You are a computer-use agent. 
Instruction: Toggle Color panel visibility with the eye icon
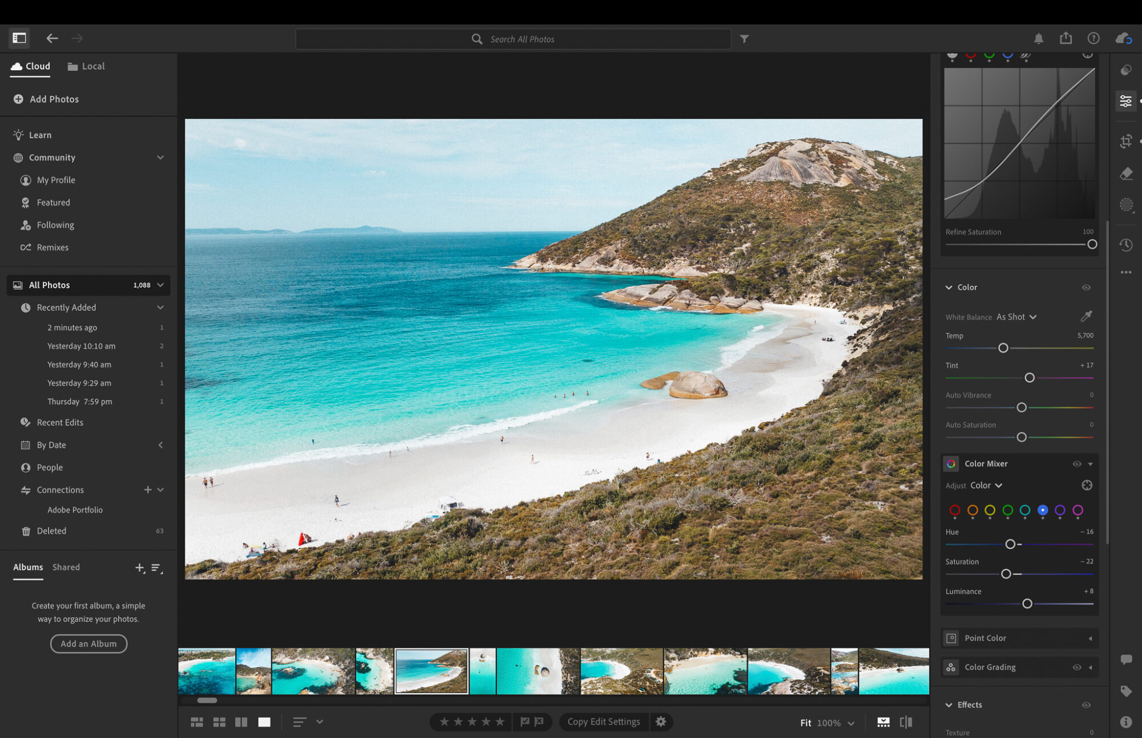click(x=1086, y=287)
